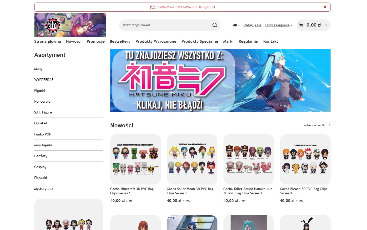This screenshot has height=230, width=367.
Task: Click the arrow next to Zobacz wszystko
Action: click(x=329, y=125)
